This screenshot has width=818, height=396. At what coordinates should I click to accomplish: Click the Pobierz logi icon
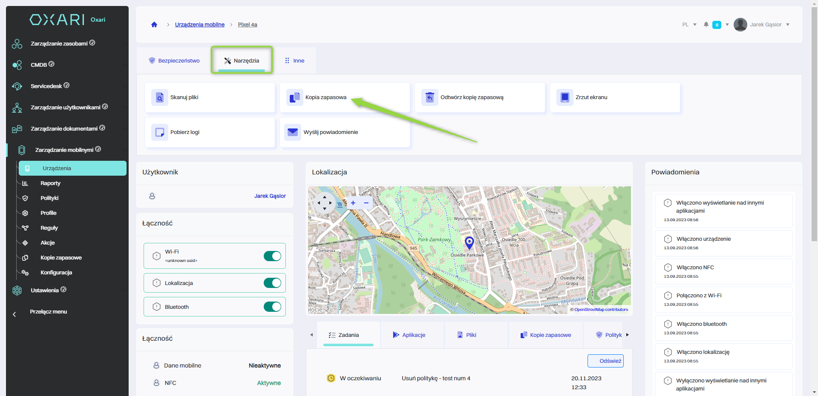point(160,132)
